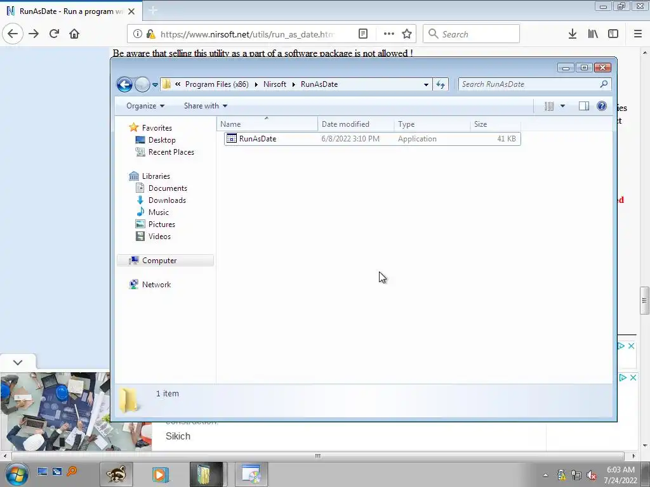The image size is (650, 487).
Task: Click the browser horizontal scrollbar
Action: click(x=317, y=456)
